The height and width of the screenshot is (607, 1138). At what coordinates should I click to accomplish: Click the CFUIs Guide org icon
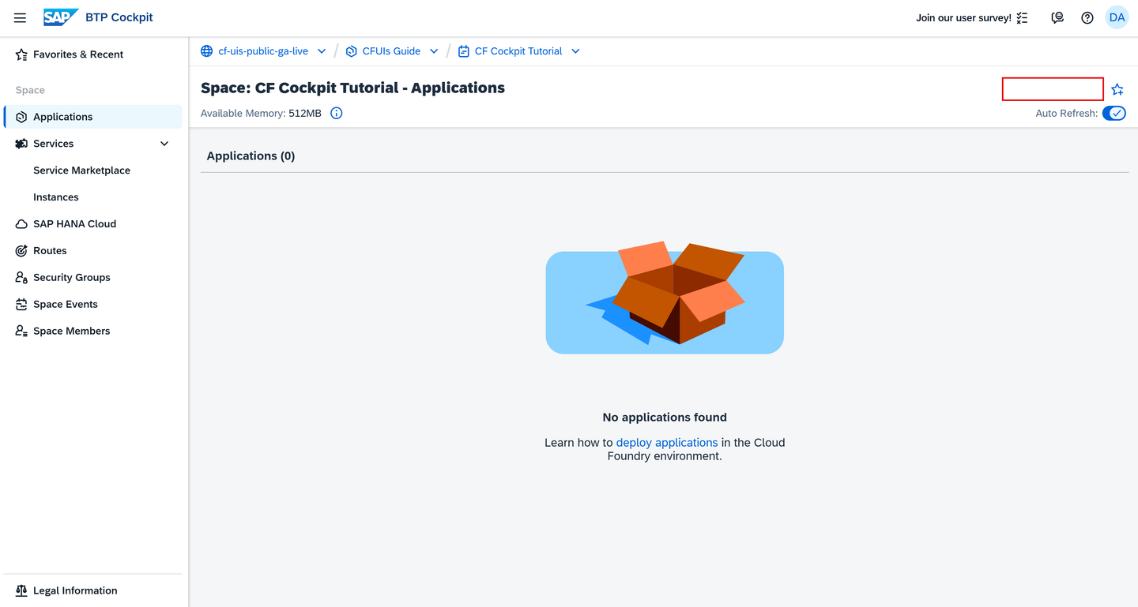[352, 51]
